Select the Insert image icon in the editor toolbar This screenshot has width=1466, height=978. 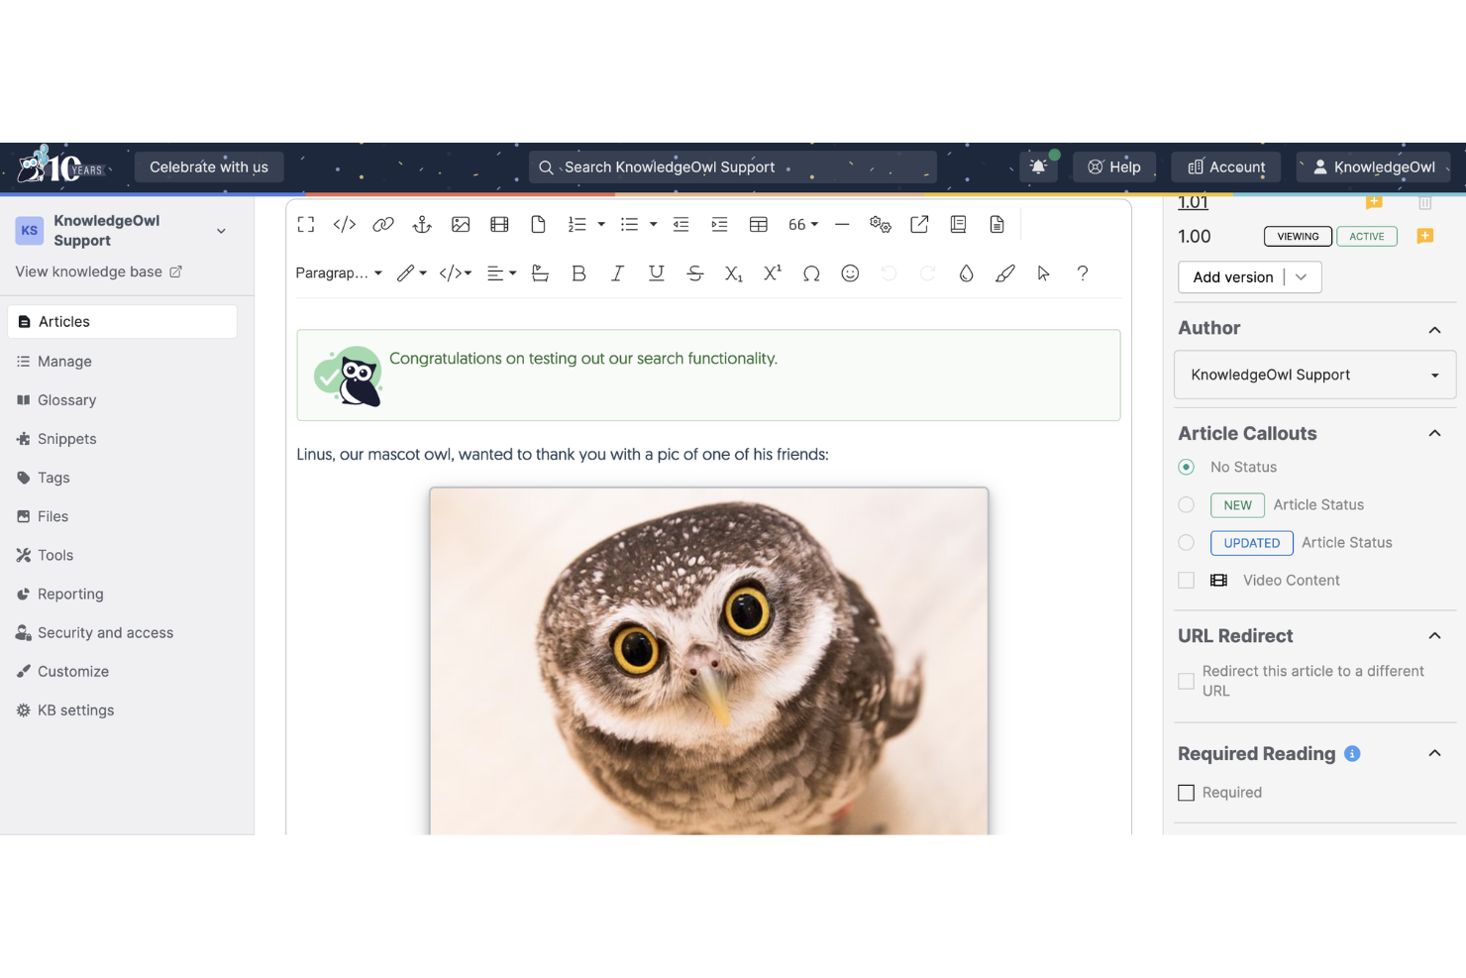tap(461, 224)
